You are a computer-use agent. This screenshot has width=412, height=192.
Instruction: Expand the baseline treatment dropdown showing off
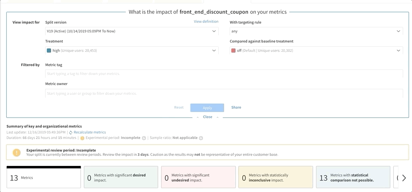point(316,50)
